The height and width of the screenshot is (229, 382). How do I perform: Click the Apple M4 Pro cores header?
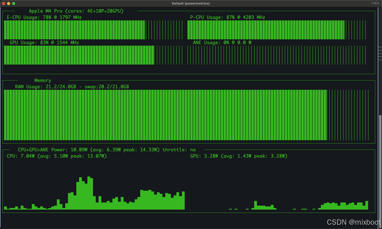click(x=76, y=11)
